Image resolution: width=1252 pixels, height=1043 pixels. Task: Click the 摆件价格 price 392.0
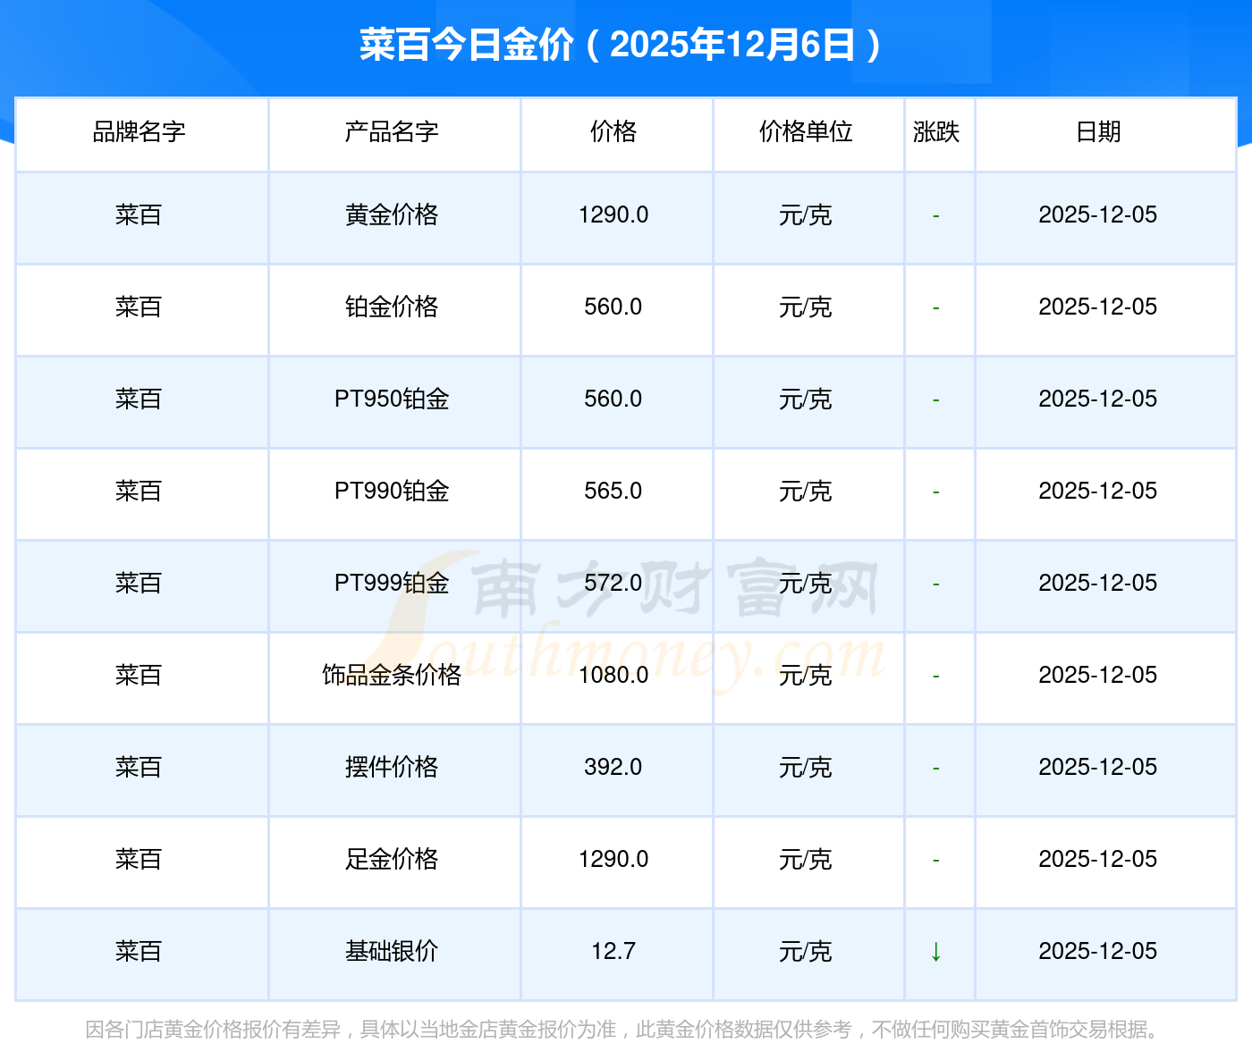(x=613, y=768)
